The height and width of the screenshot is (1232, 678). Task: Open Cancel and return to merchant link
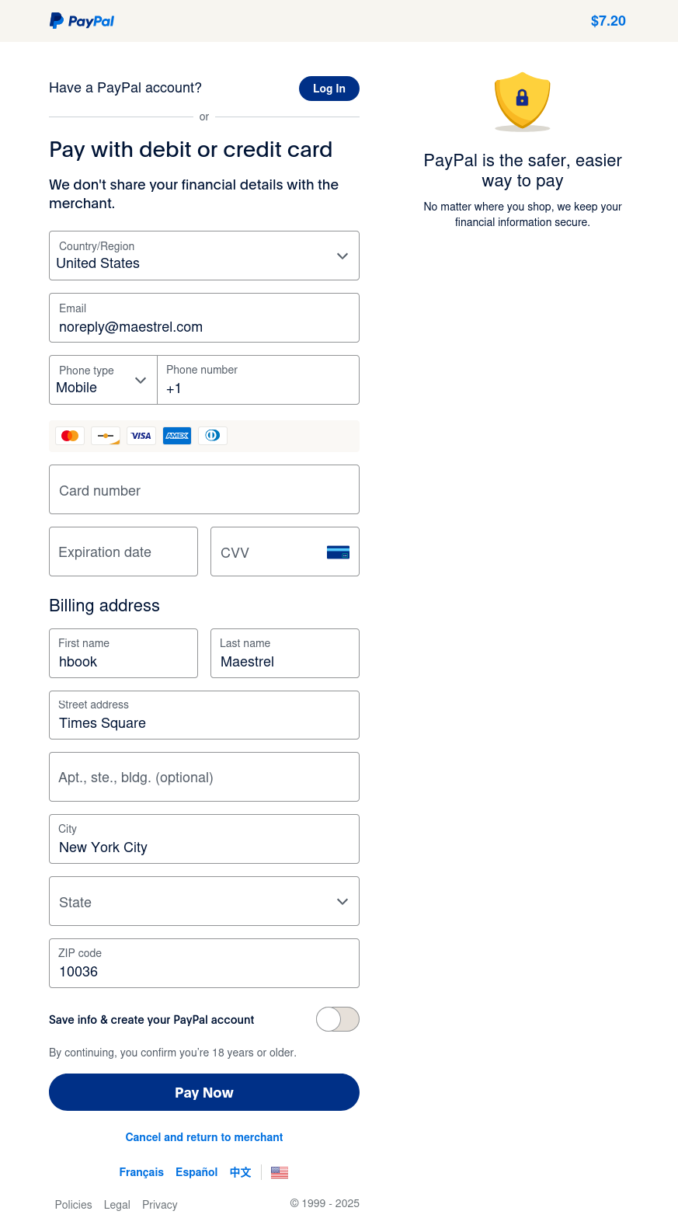coord(203,1137)
